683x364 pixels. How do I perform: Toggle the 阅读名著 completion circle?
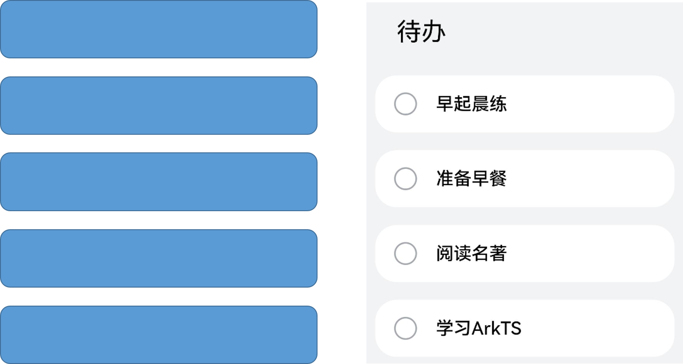click(x=405, y=253)
